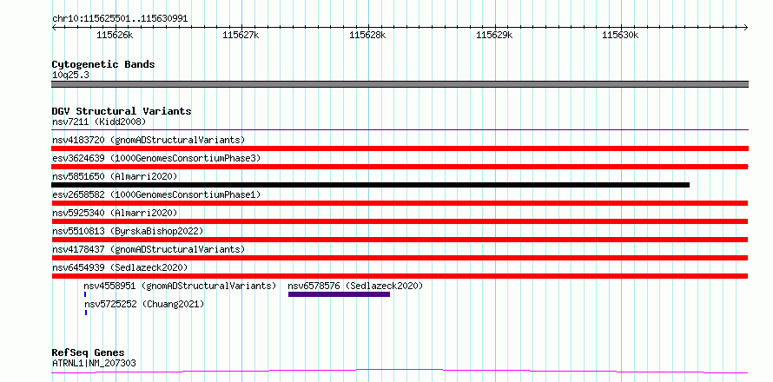Click the nsv7211 (Kidd2008) variant label
Image resolution: width=773 pixels, height=382 pixels.
[99, 122]
